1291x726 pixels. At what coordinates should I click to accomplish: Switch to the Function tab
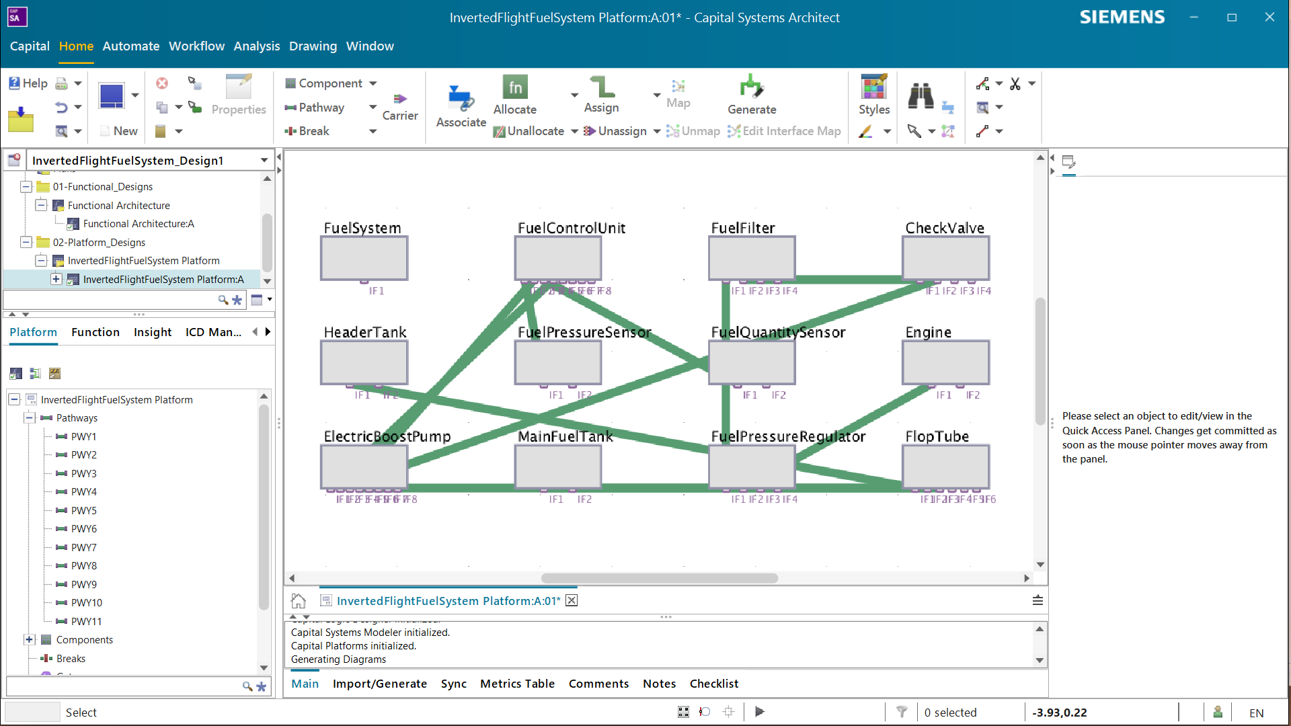click(95, 332)
